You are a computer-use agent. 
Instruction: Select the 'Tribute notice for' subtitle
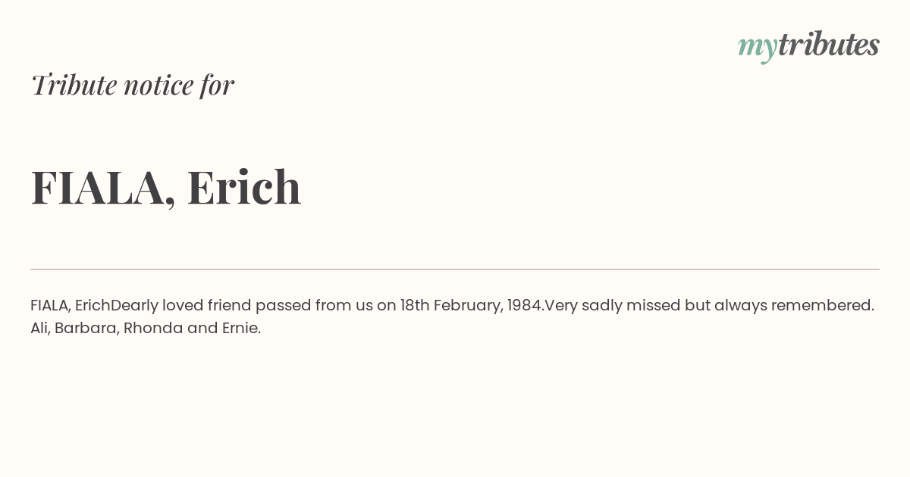click(x=132, y=85)
